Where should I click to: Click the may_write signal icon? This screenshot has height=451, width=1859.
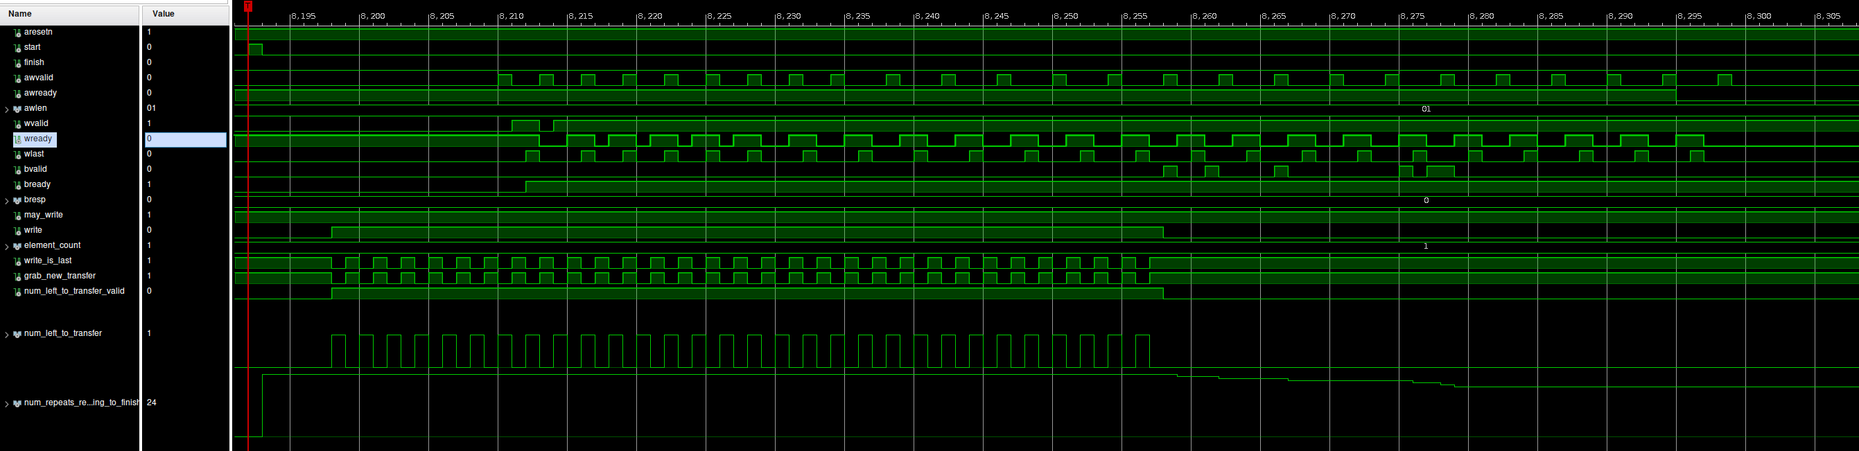[17, 215]
